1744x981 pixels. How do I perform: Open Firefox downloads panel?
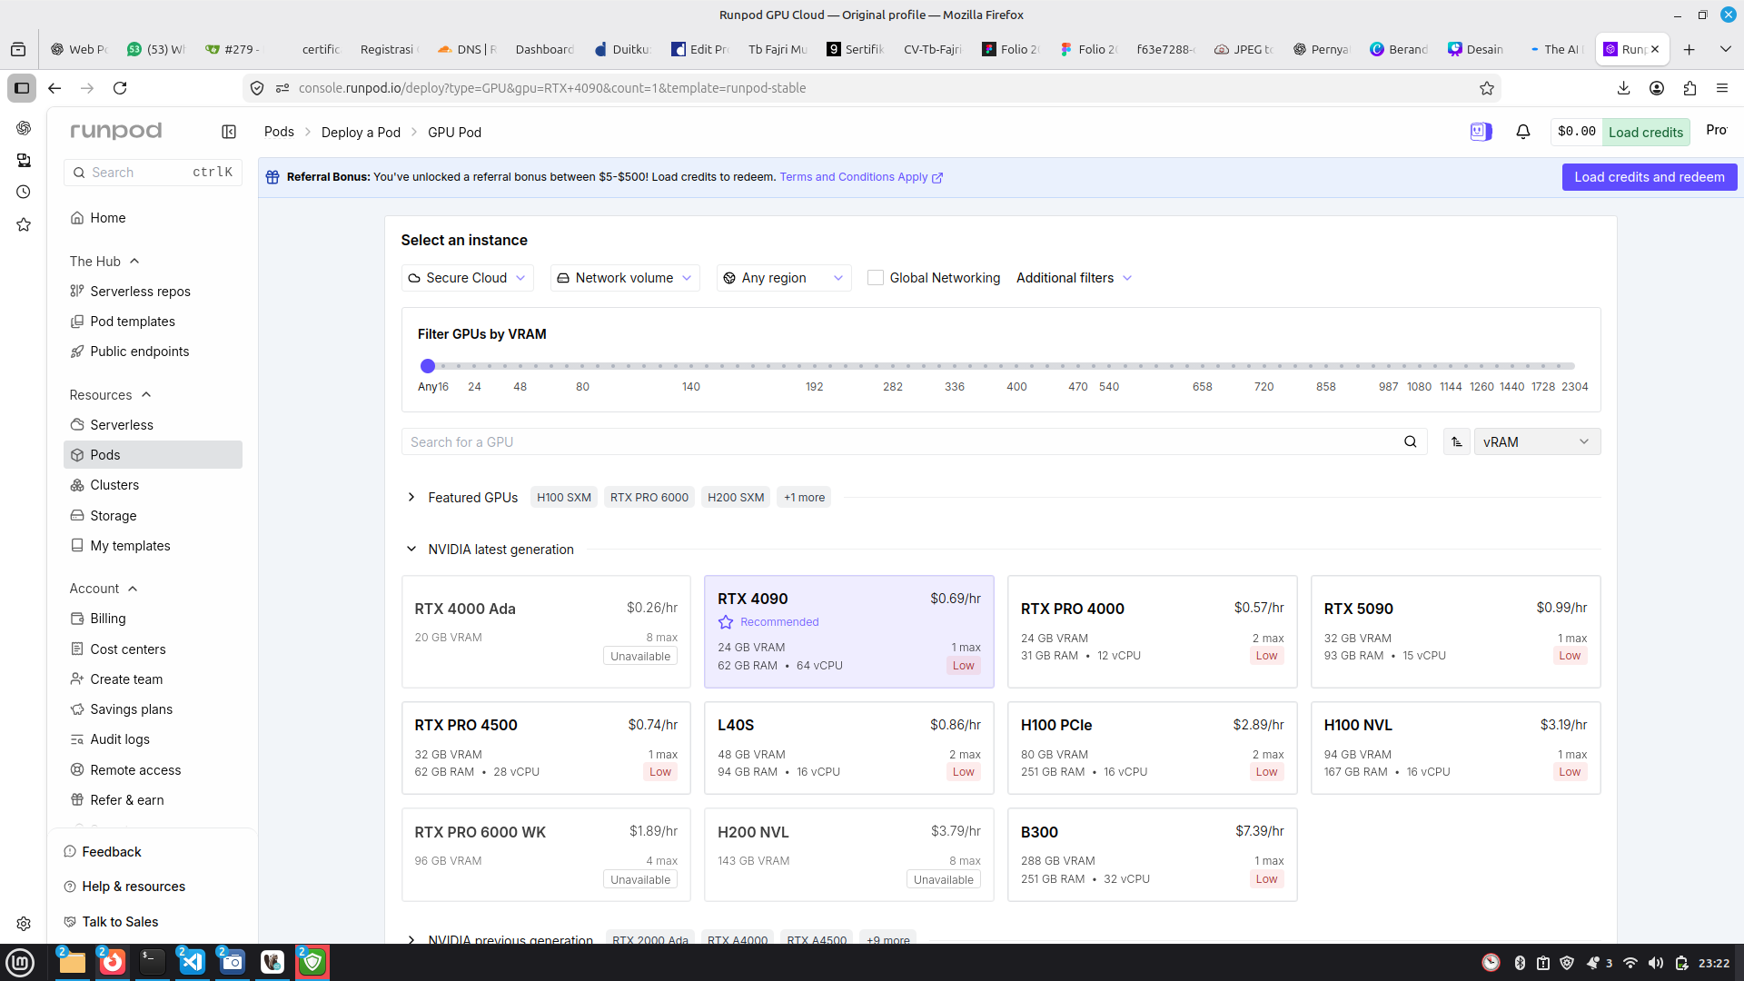(1624, 88)
